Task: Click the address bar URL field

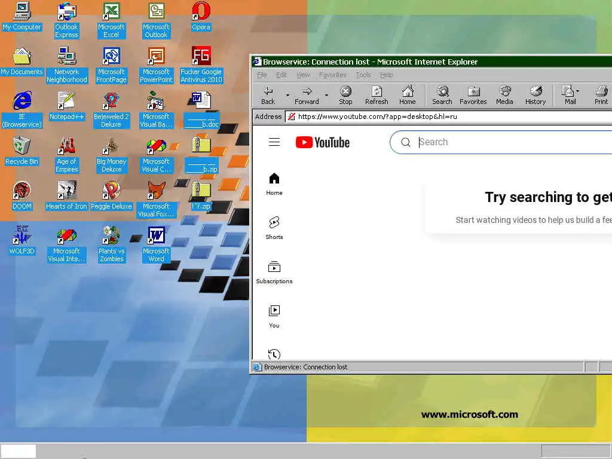Action: [449, 117]
